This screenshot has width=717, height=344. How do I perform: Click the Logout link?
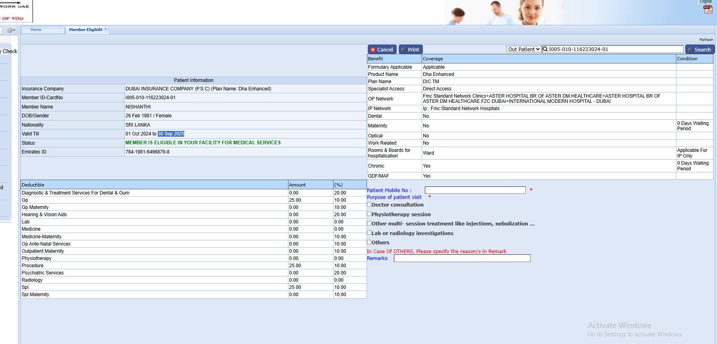705,2
